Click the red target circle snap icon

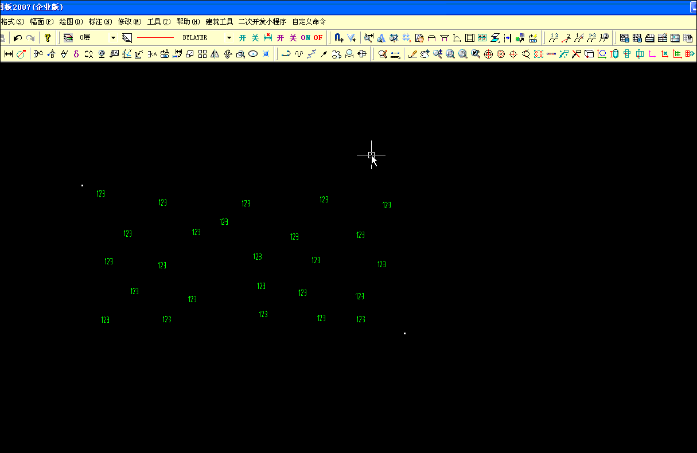501,54
